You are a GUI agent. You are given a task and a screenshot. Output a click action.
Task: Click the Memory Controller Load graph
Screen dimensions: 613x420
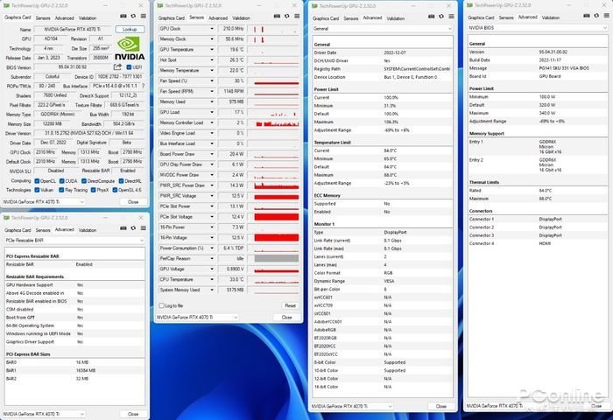click(277, 122)
